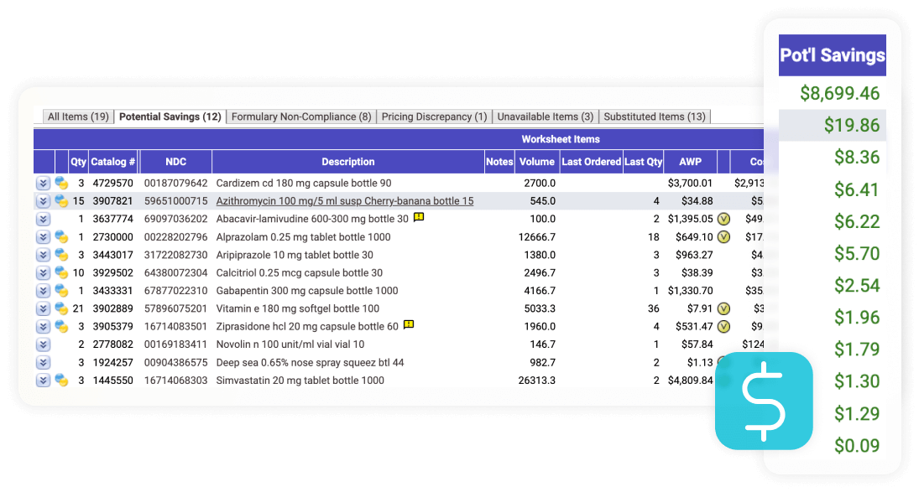Switch to the All Items (19) tab
This screenshot has height=492, width=919.
pyautogui.click(x=78, y=117)
